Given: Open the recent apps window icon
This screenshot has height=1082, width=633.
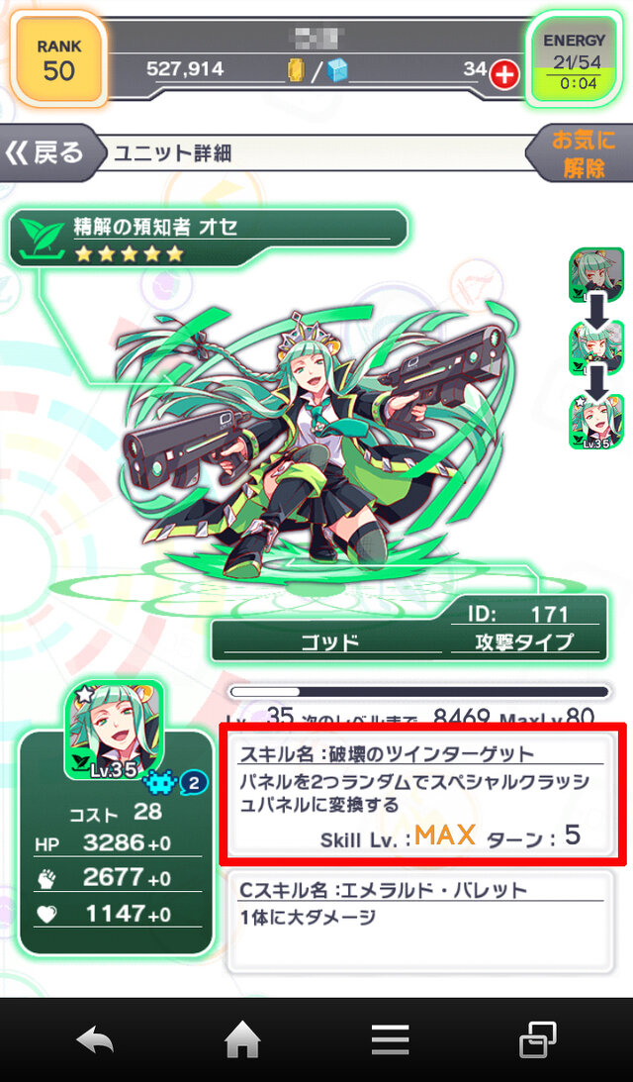Looking at the screenshot, I should (538, 1039).
